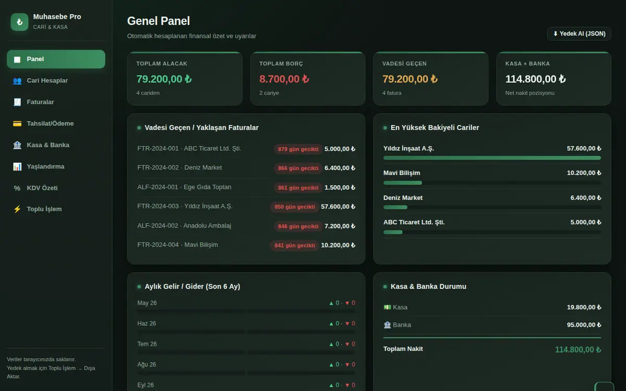Click the "Toplam Nakit" label
This screenshot has width=626, height=391.
coord(403,349)
